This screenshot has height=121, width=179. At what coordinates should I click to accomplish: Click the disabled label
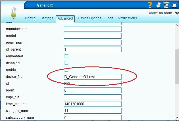click(13, 63)
